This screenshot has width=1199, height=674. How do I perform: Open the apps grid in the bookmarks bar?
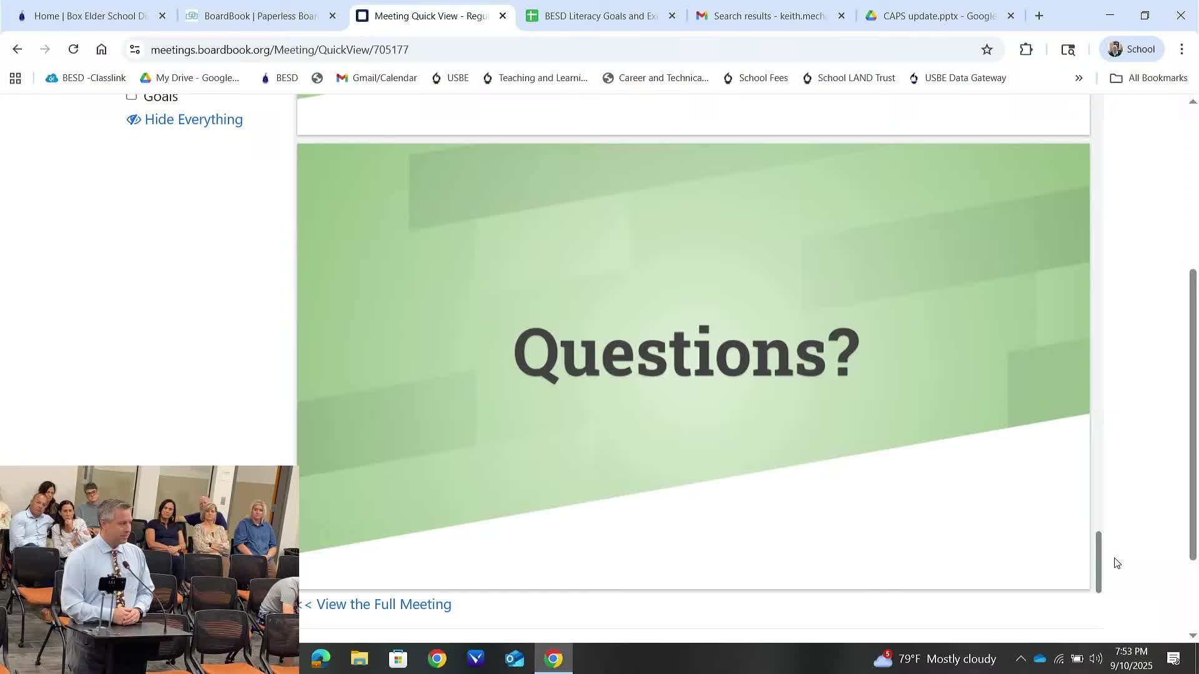16,78
